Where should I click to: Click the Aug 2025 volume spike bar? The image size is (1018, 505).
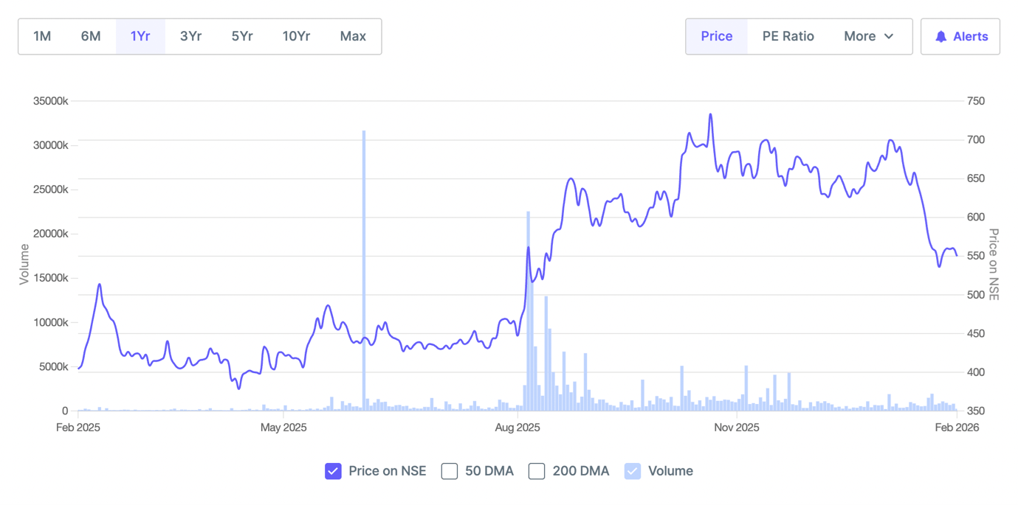[529, 311]
